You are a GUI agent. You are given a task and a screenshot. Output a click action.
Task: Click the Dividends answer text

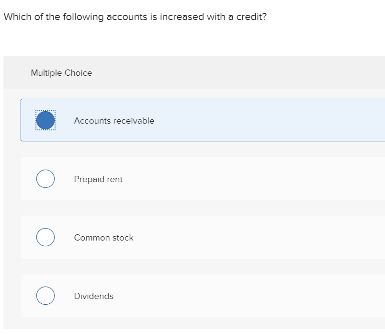coord(93,296)
